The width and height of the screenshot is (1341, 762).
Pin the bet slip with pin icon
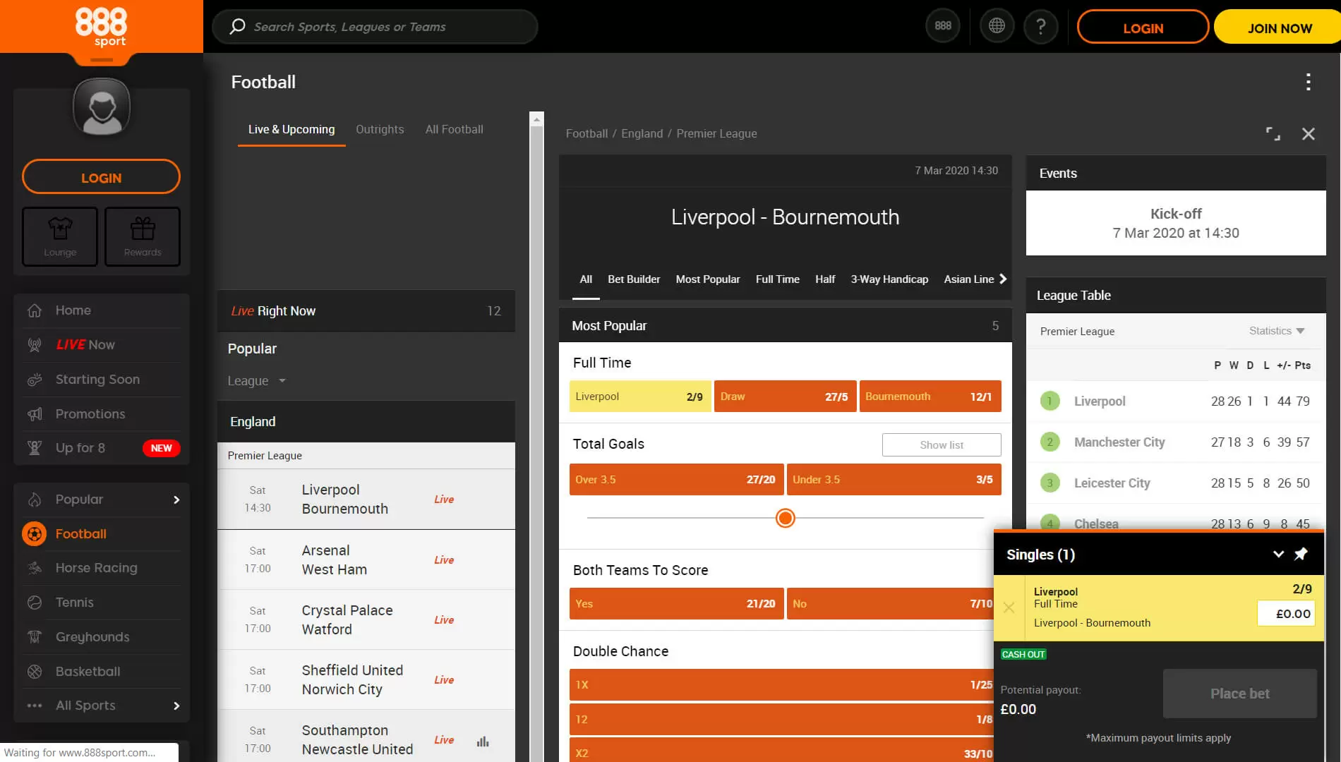(x=1301, y=554)
